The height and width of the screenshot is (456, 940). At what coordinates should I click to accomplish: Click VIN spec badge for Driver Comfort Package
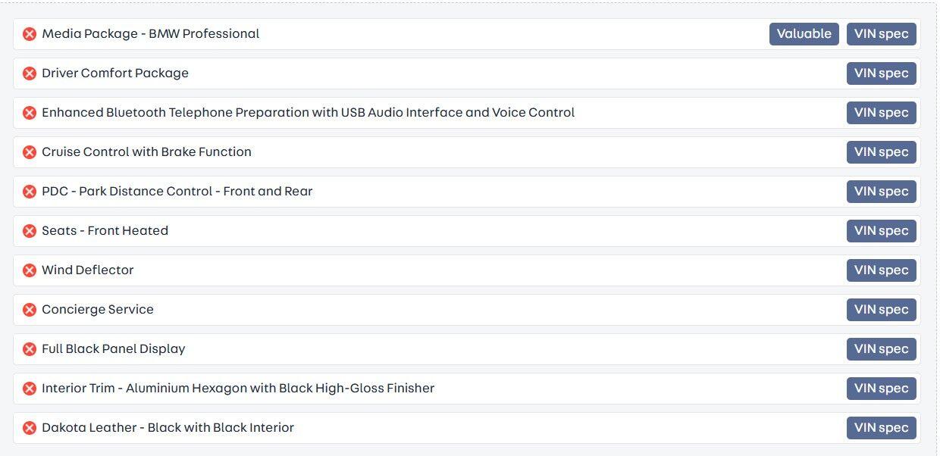(x=881, y=73)
